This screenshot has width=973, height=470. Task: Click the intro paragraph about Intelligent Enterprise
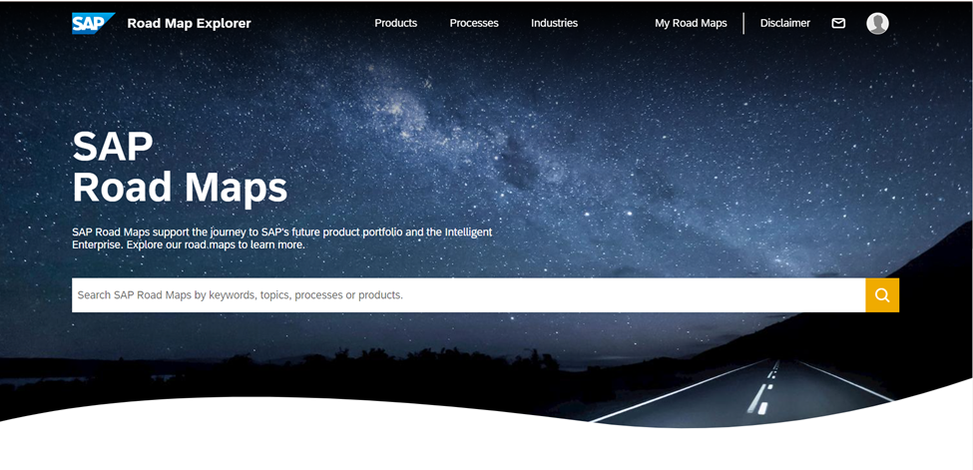[x=282, y=237]
